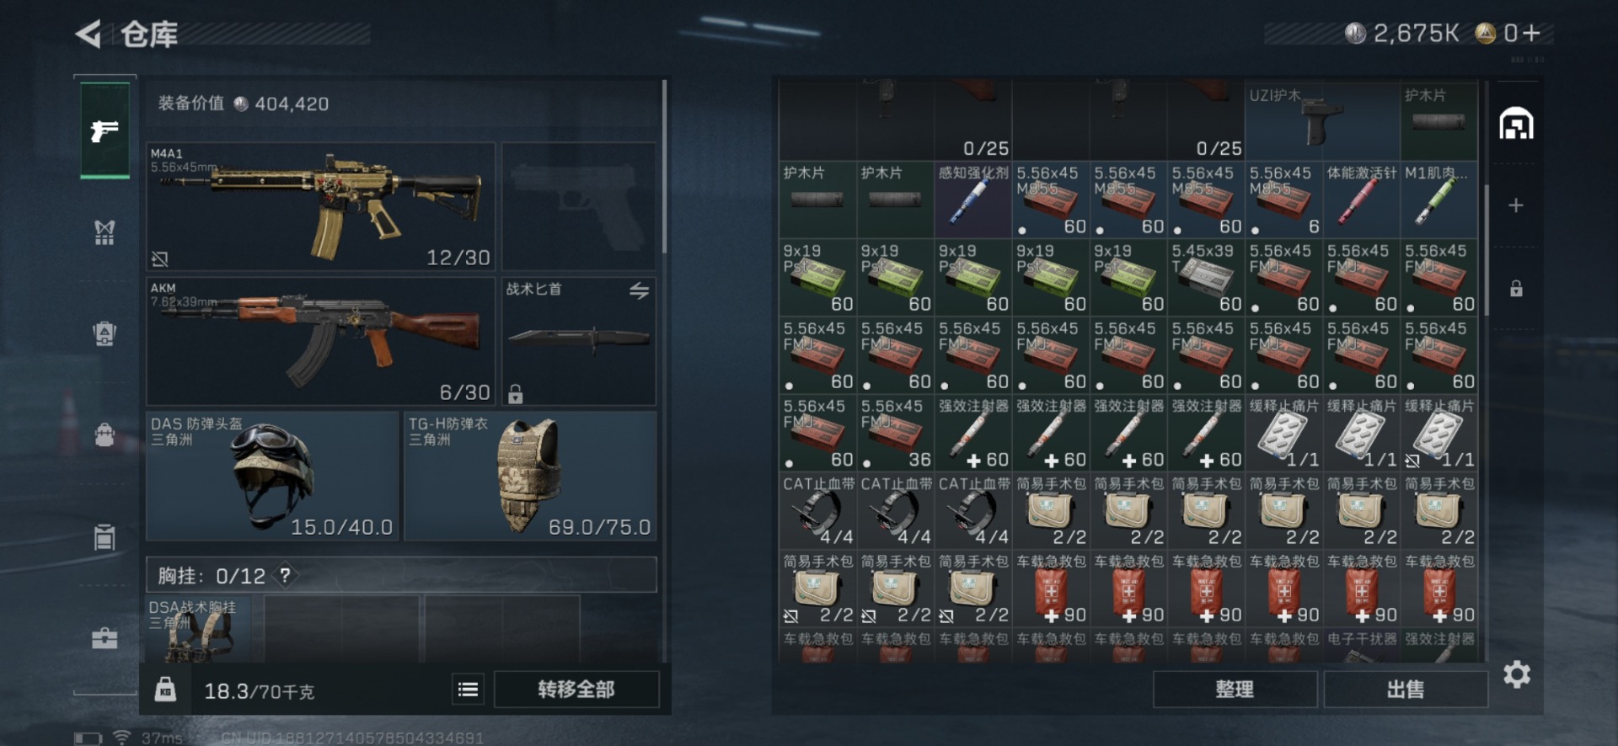
Task: Add a stash page with plus icon
Action: [x=1515, y=205]
